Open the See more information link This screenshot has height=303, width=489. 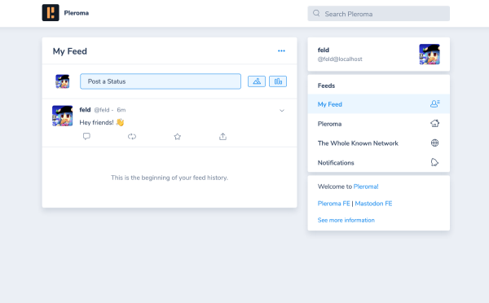346,220
